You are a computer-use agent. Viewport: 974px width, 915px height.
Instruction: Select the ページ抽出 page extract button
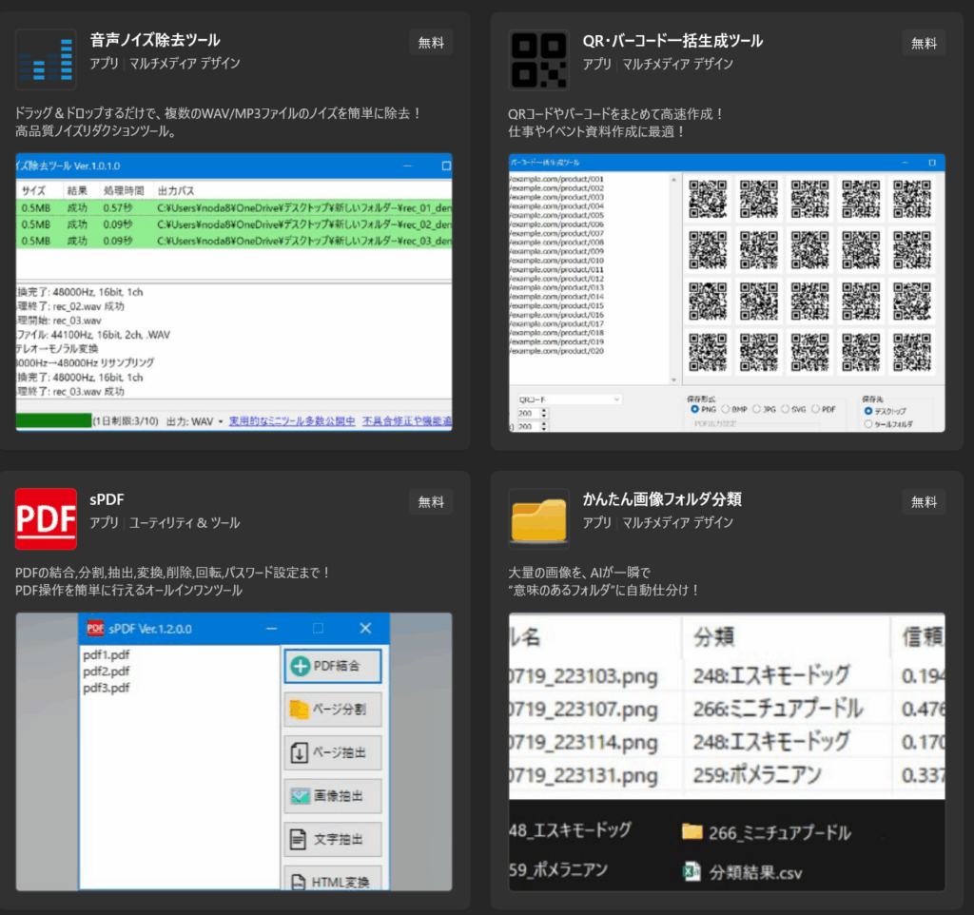click(x=333, y=753)
